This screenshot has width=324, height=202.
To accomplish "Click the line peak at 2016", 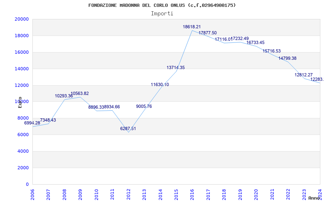I will 192,31.
